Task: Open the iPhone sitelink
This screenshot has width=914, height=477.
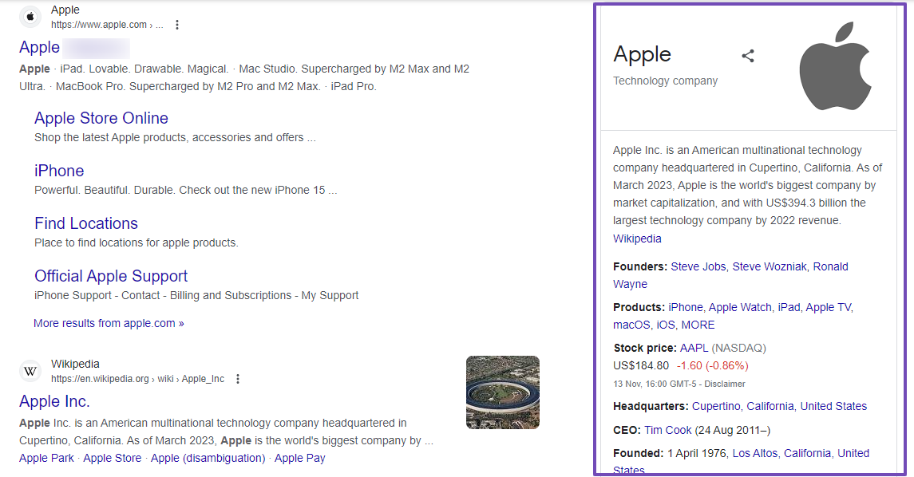Action: coord(59,171)
